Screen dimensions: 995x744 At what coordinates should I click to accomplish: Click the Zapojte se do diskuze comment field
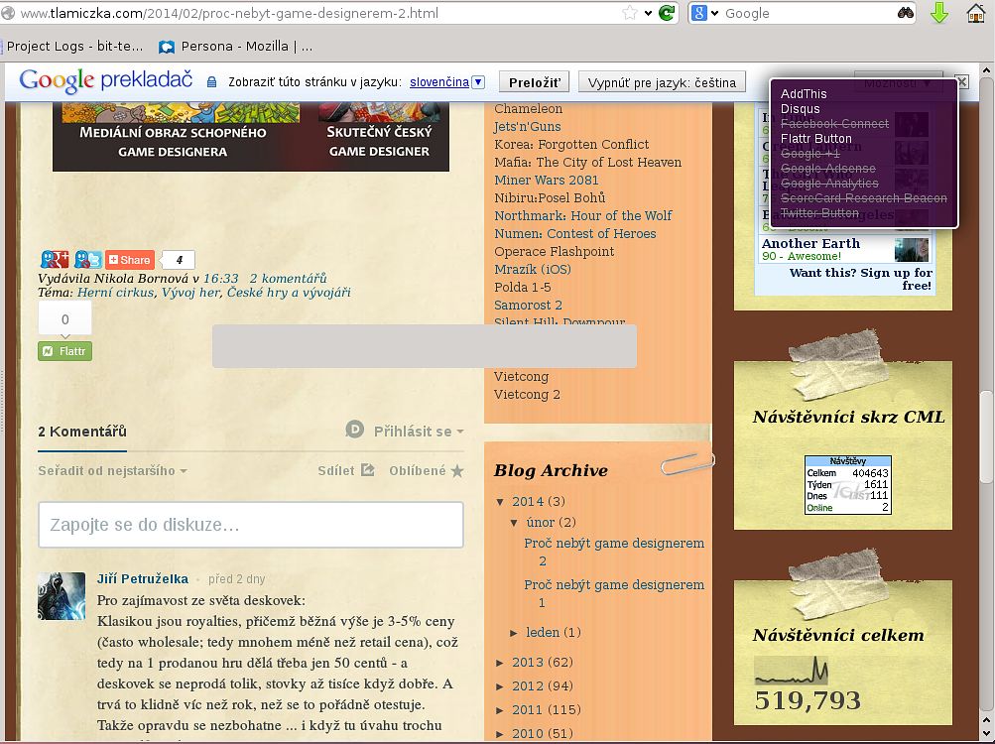(x=250, y=525)
